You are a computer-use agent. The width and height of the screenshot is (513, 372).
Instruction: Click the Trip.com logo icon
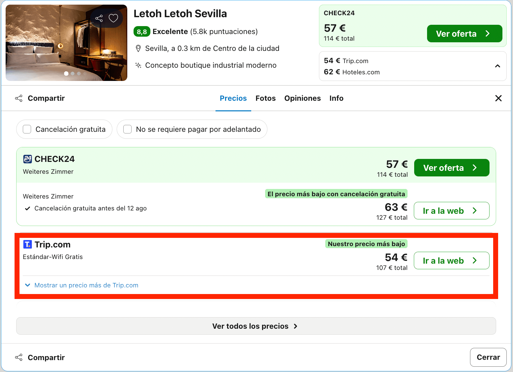point(27,244)
